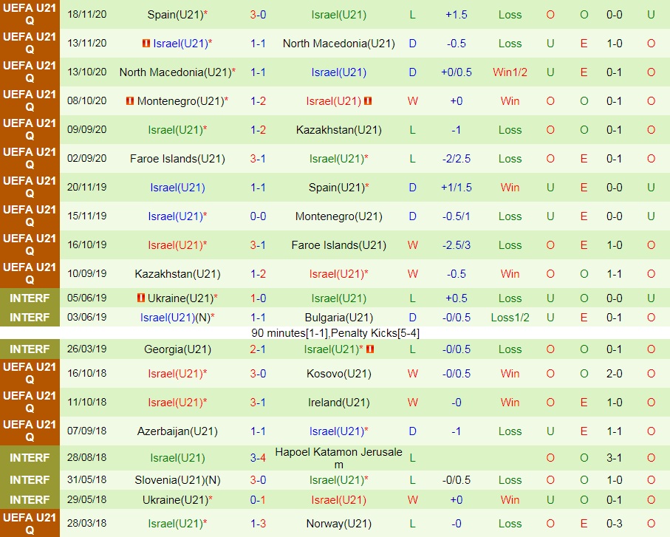Viewport: 670px width, 537px height.
Task: Open the 3-4 score of the Hapoel Katamon match
Action: (x=258, y=457)
